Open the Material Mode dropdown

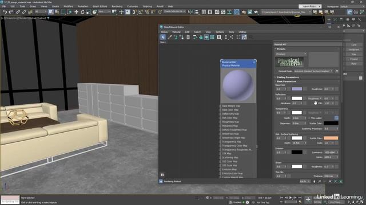tap(313, 71)
